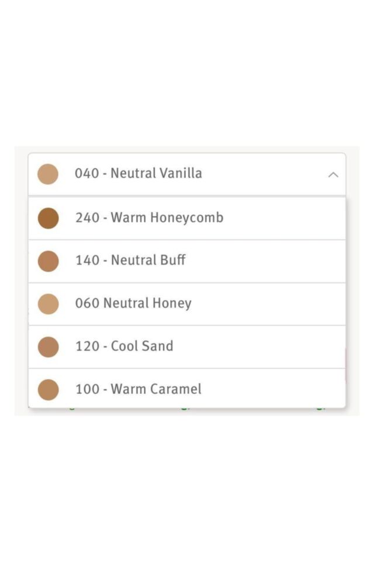The image size is (374, 562).
Task: Choose the "240 - Warm Honeycomb" text option
Action: point(149,218)
